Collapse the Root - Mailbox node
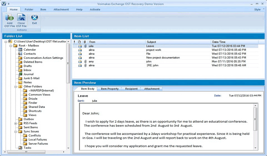Screen dimensions: 267x156 click(11, 46)
